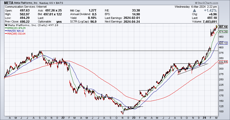The image size is (230, 120).
Task: Click the Open value 497.63
Action: 25,10
